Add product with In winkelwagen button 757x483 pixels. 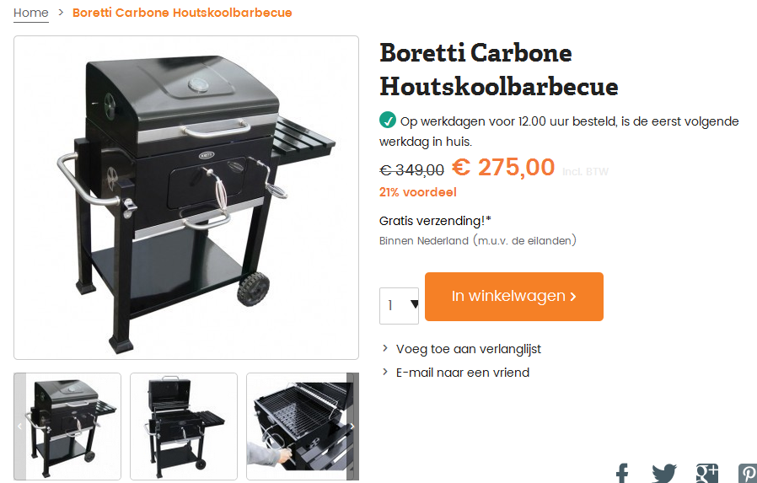tap(513, 296)
